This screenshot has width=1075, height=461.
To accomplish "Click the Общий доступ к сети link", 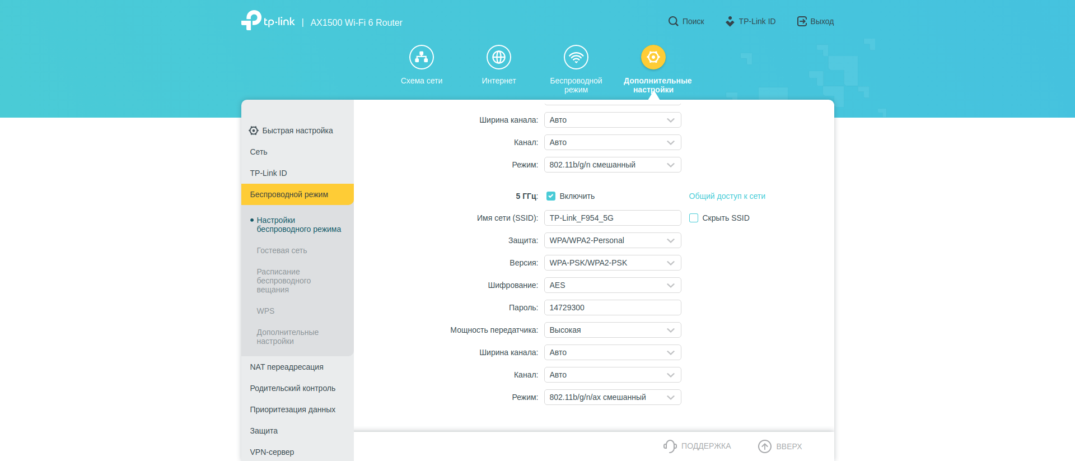I will tap(727, 196).
